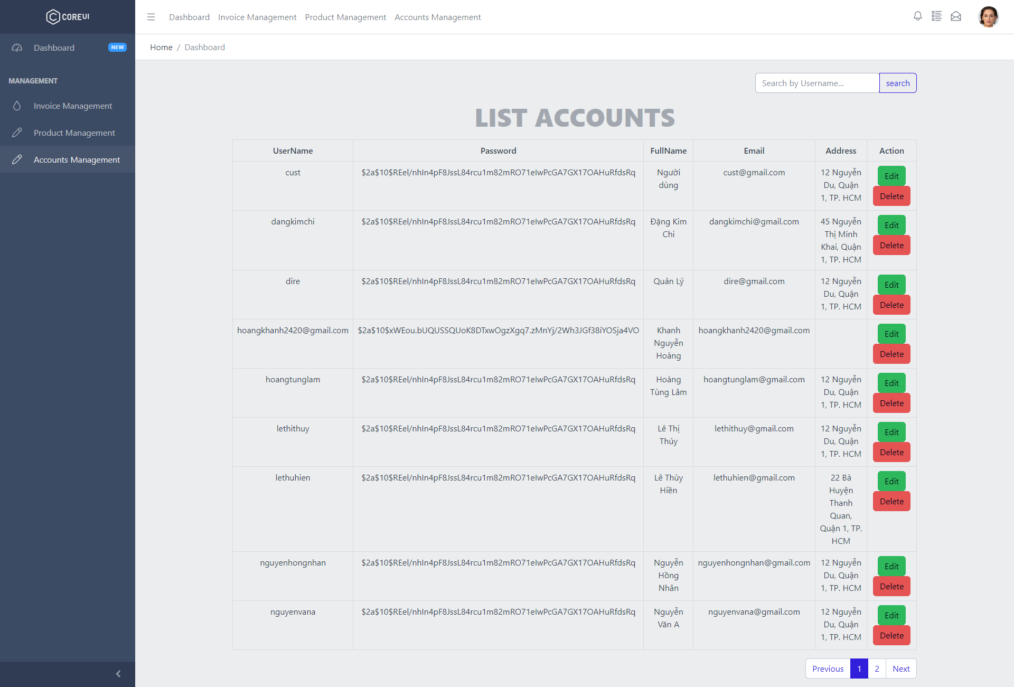Edit the nguyenvana account
The width and height of the screenshot is (1014, 687).
(891, 615)
